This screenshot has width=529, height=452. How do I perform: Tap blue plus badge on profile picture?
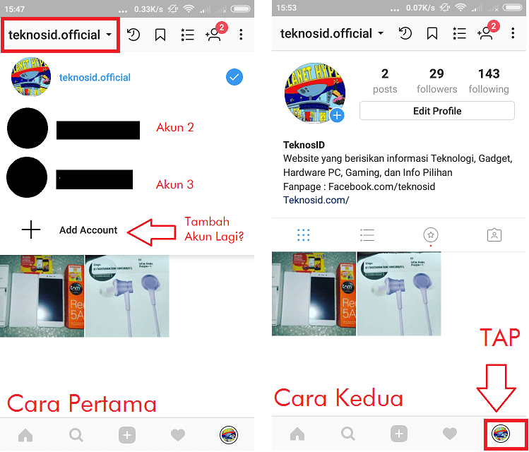click(x=337, y=115)
